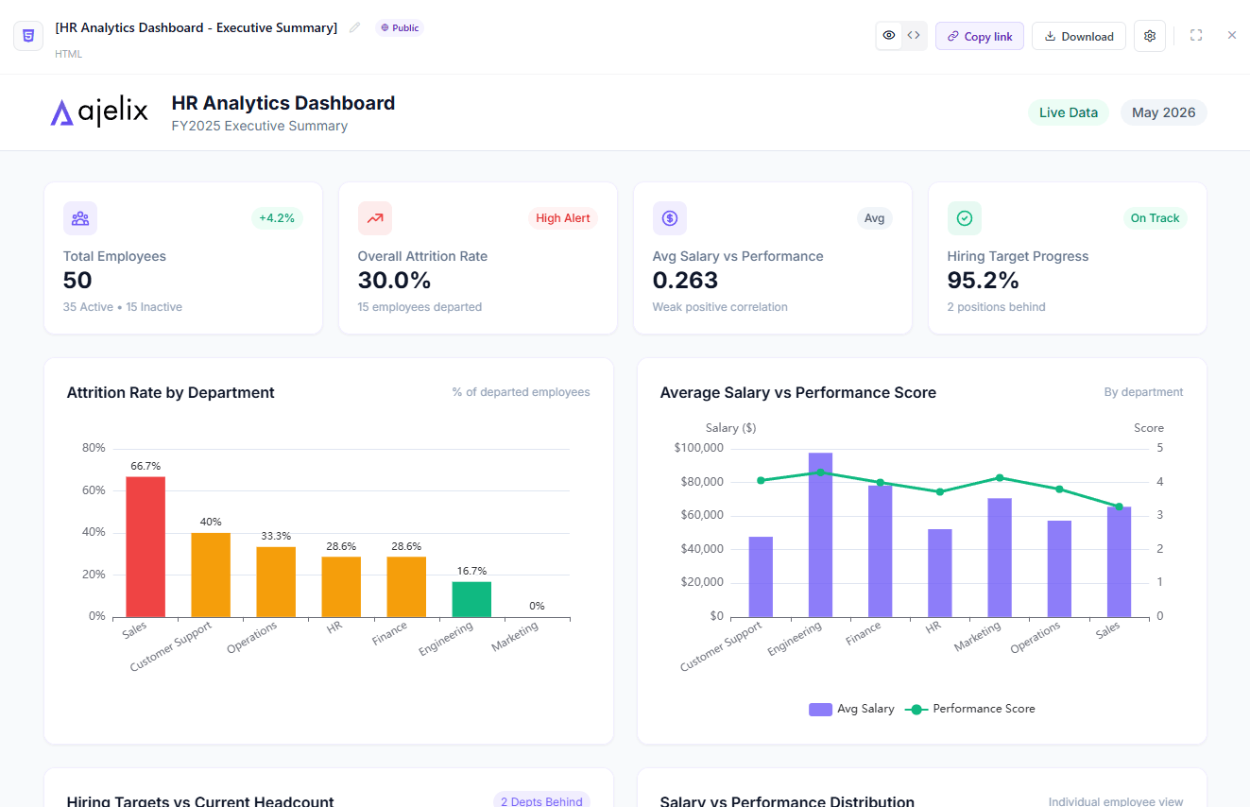Image resolution: width=1250 pixels, height=807 pixels.
Task: Open settings gear icon
Action: [x=1150, y=36]
